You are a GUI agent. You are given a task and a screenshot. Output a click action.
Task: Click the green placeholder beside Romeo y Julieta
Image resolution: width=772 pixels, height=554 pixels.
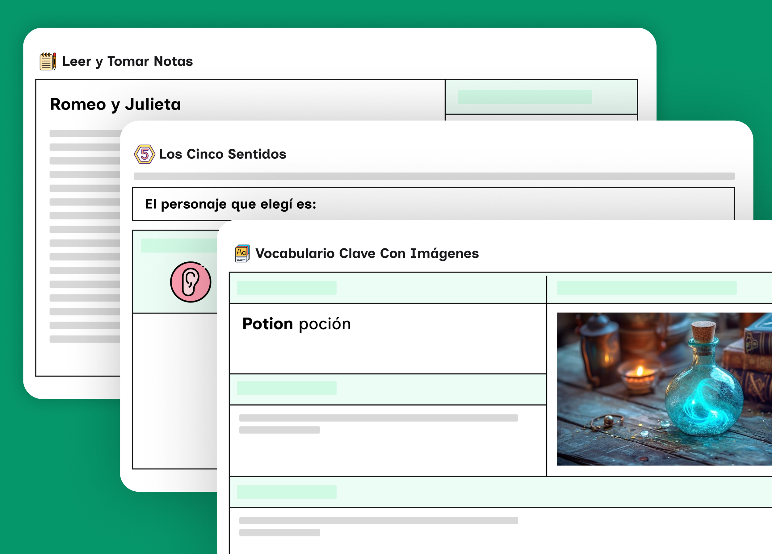pos(525,97)
